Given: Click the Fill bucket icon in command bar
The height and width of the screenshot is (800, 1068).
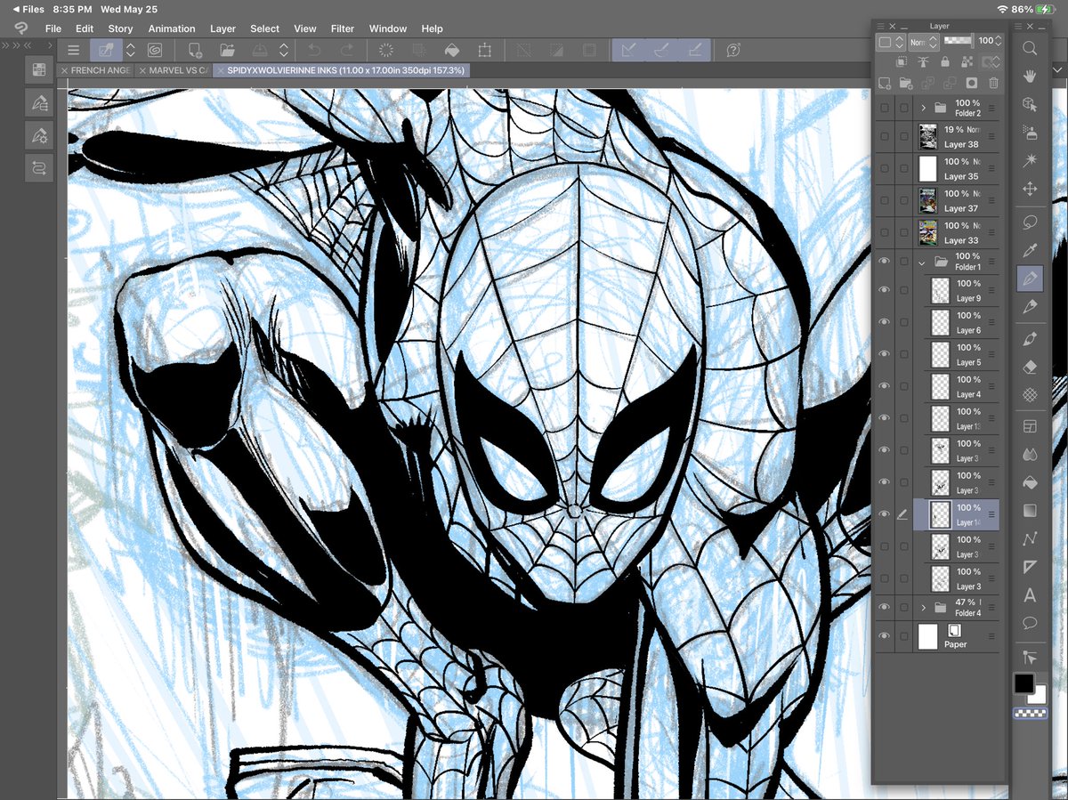Looking at the screenshot, I should 451,51.
